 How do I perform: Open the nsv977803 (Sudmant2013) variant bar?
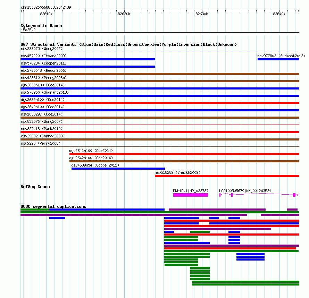[278, 59]
